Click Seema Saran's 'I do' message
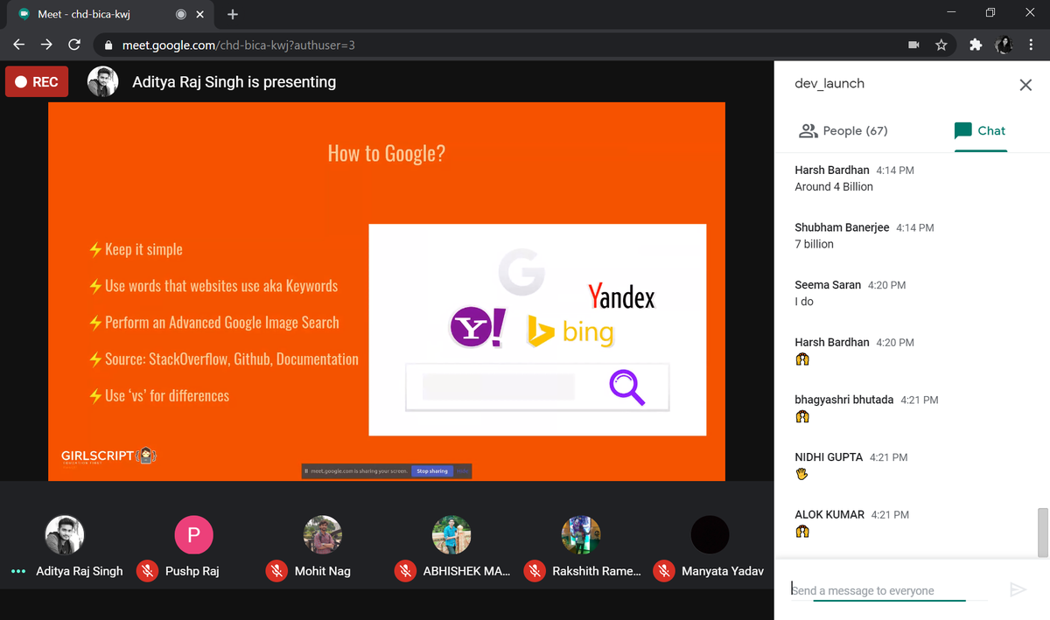 pos(804,302)
